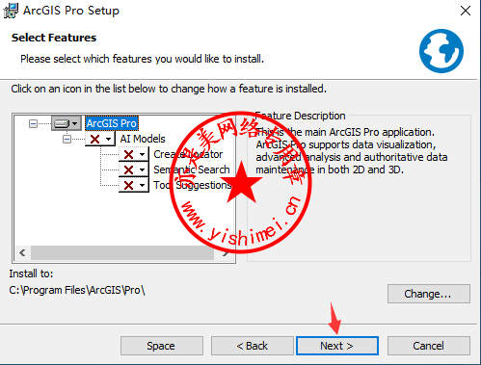Click the ArcGIS globe logo

(x=441, y=51)
